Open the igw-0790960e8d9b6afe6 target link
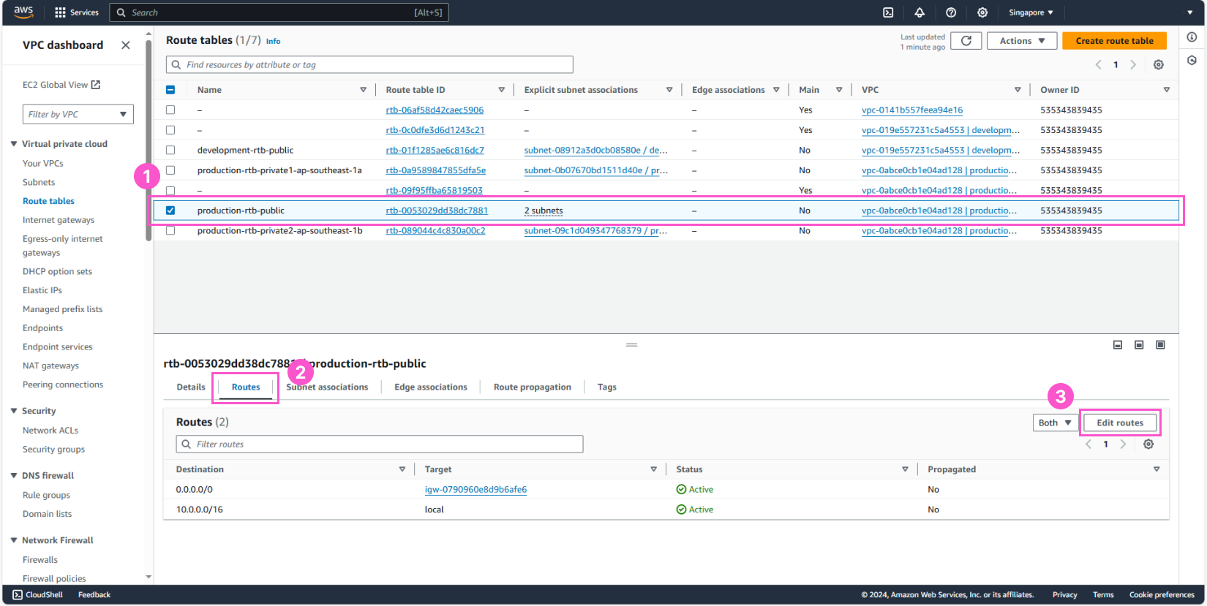The image size is (1207, 606). click(475, 490)
